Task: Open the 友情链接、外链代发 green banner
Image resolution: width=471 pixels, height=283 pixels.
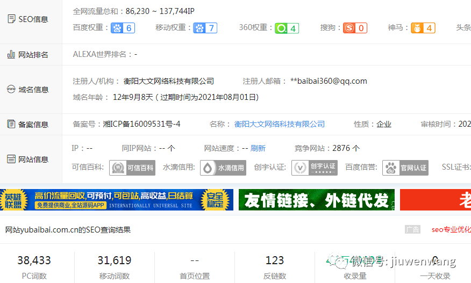Action: pyautogui.click(x=317, y=200)
